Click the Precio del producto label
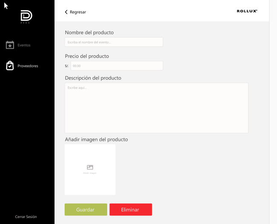This screenshot has height=224, width=277. [x=87, y=56]
